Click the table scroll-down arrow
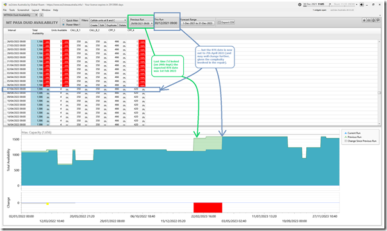The image size is (387, 231). (379, 124)
